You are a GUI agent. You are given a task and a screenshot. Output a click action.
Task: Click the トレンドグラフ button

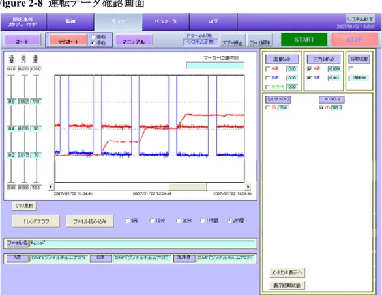pos(36,221)
